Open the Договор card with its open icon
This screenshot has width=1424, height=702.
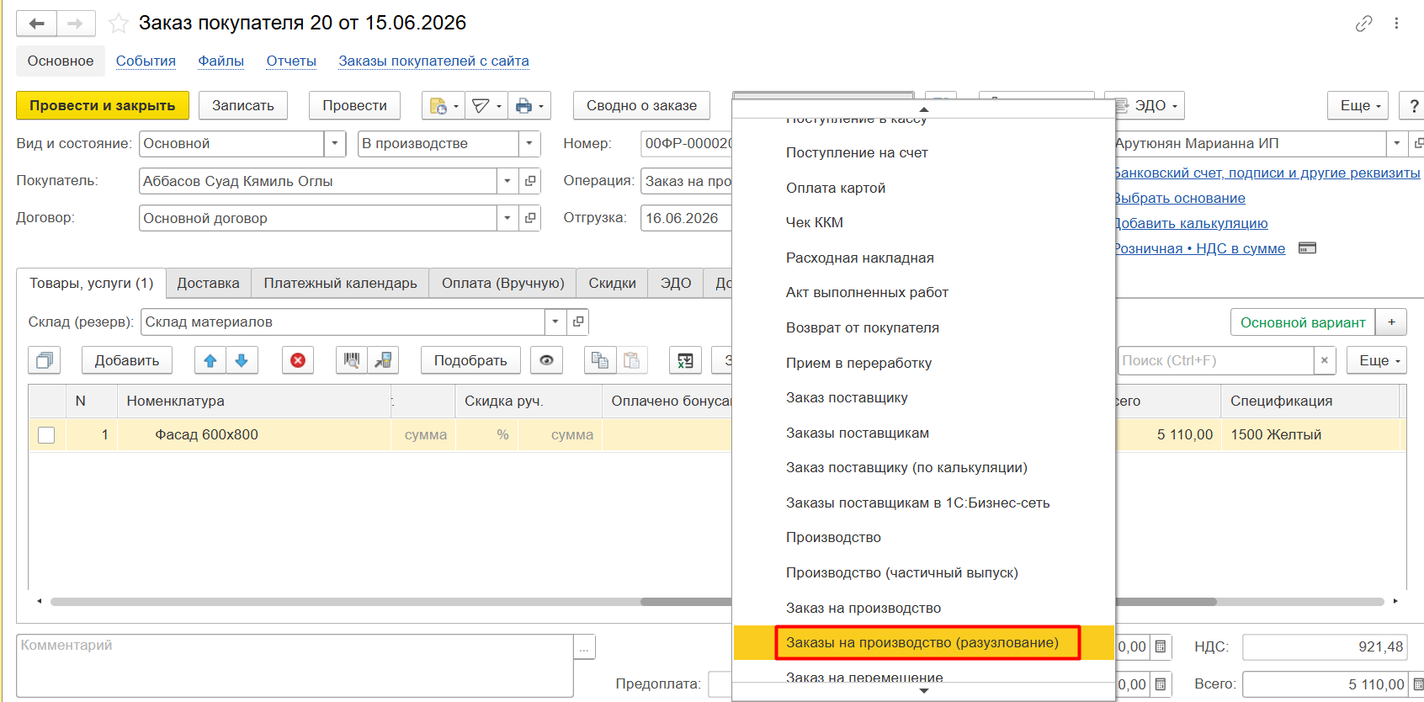(530, 218)
